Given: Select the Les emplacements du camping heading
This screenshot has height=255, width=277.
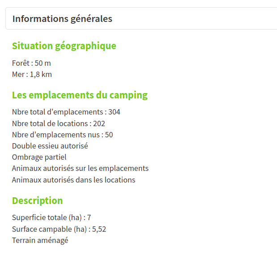Looking at the screenshot, I should tap(80, 95).
